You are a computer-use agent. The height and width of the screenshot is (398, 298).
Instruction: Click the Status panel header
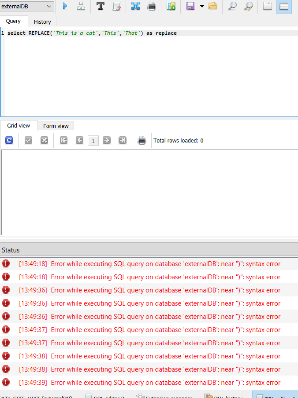click(149, 250)
